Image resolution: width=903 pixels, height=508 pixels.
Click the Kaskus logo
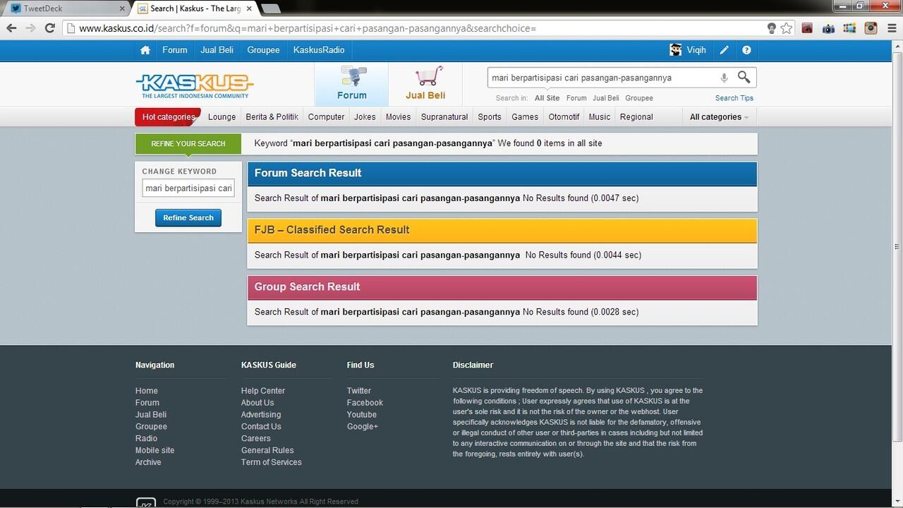pyautogui.click(x=195, y=85)
